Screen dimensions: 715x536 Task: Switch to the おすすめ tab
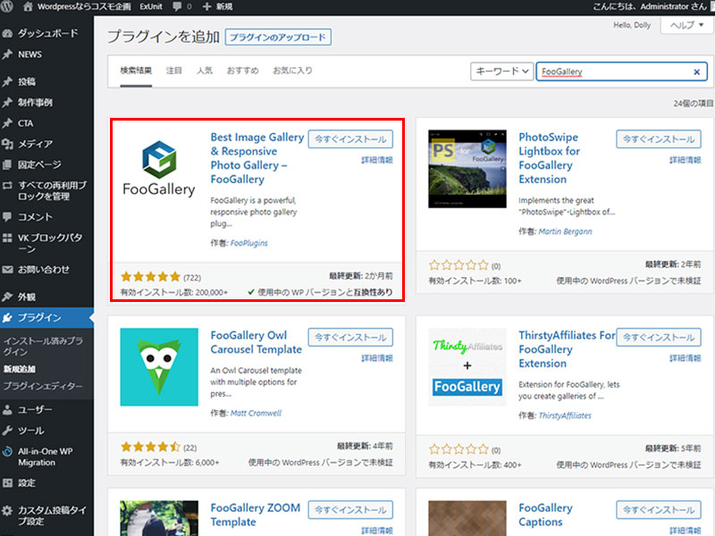[x=242, y=70]
